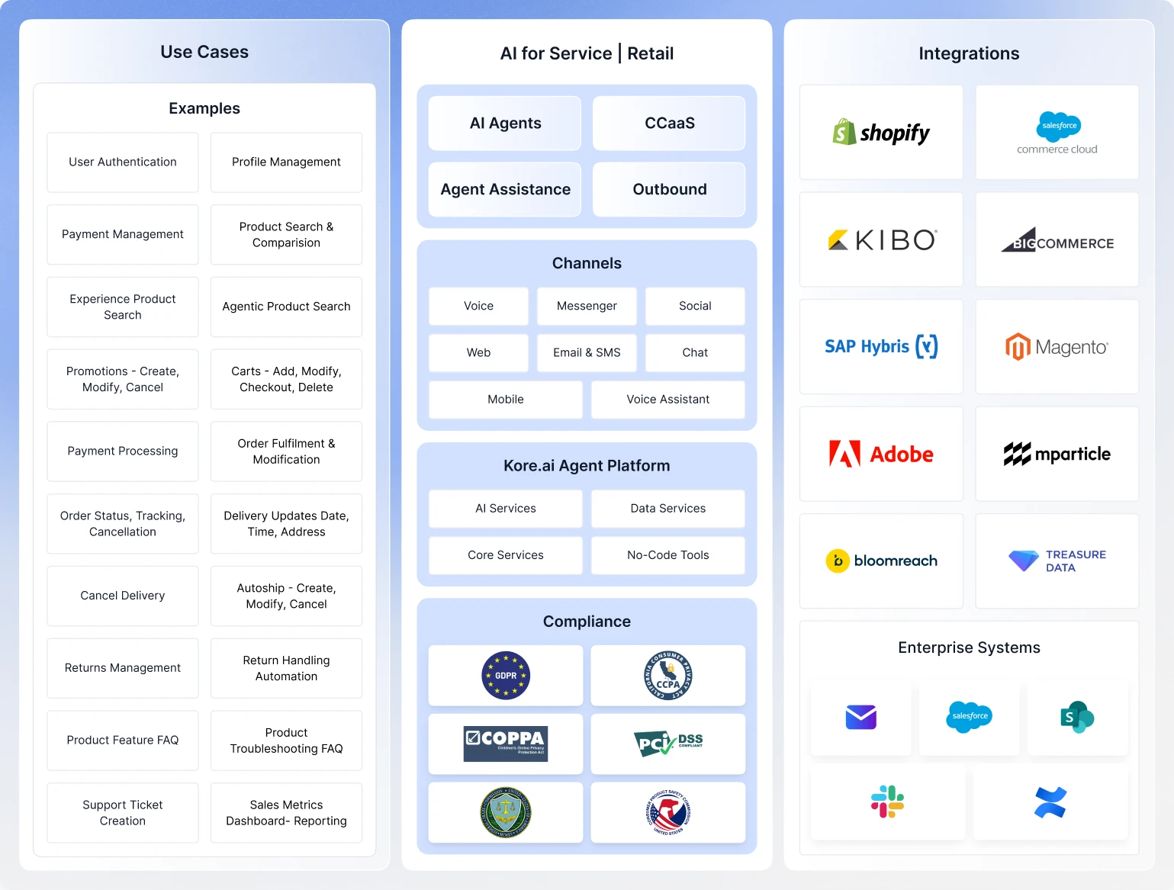
Task: Click the Magento logo
Action: coord(1057,347)
